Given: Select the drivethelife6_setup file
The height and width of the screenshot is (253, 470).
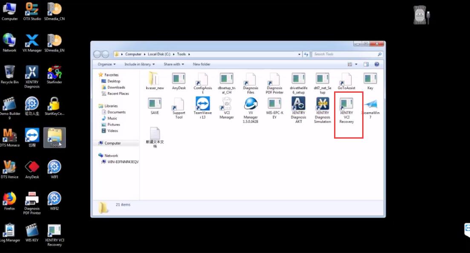Looking at the screenshot, I should point(299,83).
